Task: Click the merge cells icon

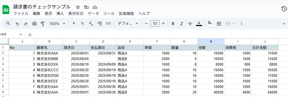Action: click(228, 24)
